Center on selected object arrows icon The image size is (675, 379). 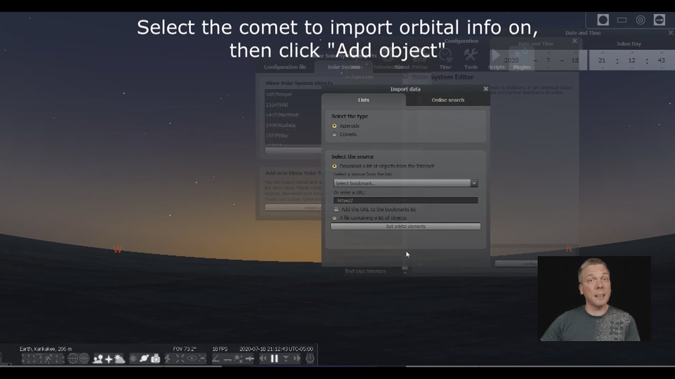[180, 358]
